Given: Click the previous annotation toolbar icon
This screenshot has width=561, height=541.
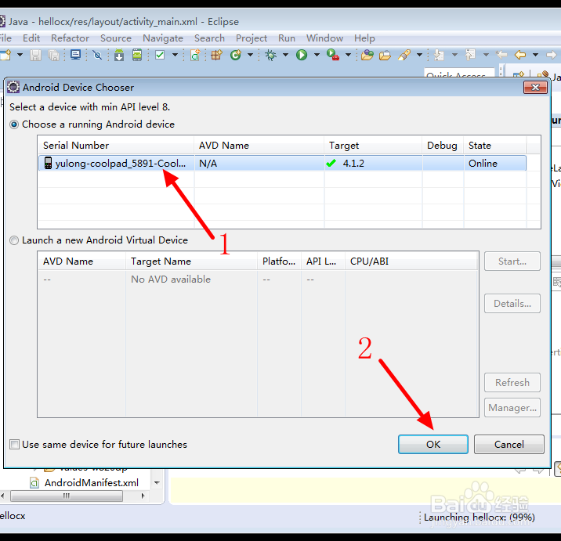Looking at the screenshot, I should coord(470,55).
